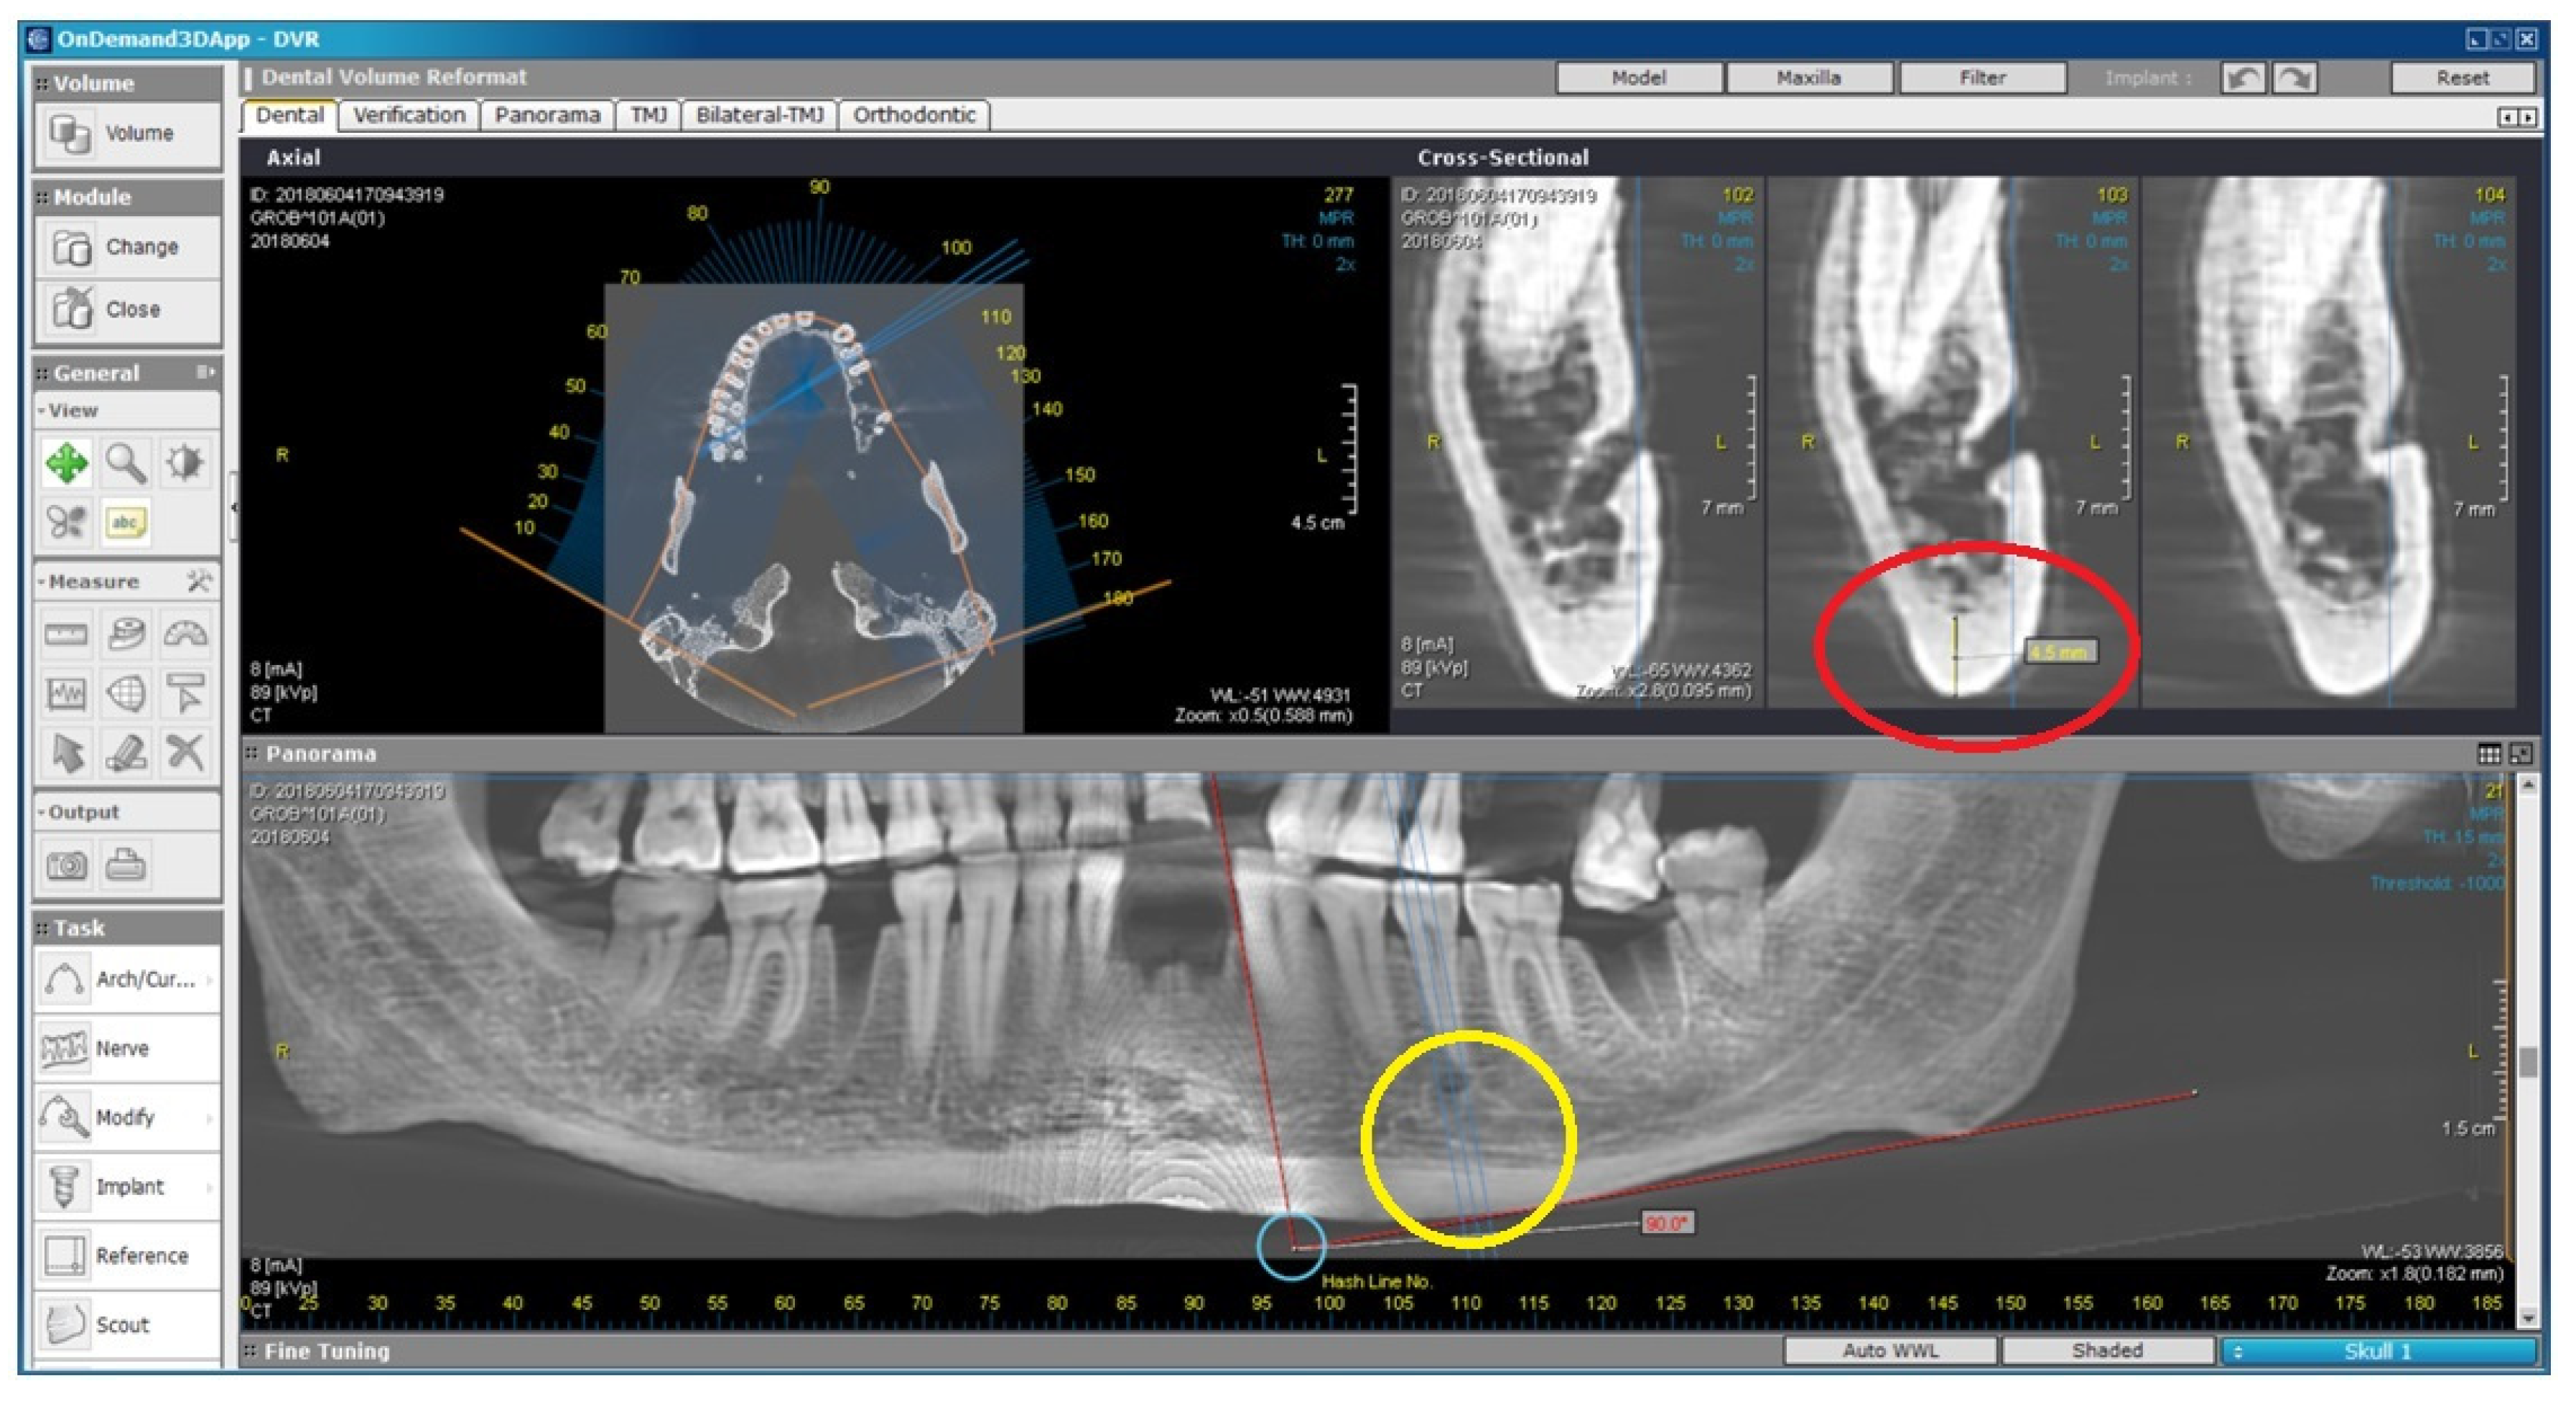
Task: Select the windowing brightness tool
Action: [x=185, y=464]
